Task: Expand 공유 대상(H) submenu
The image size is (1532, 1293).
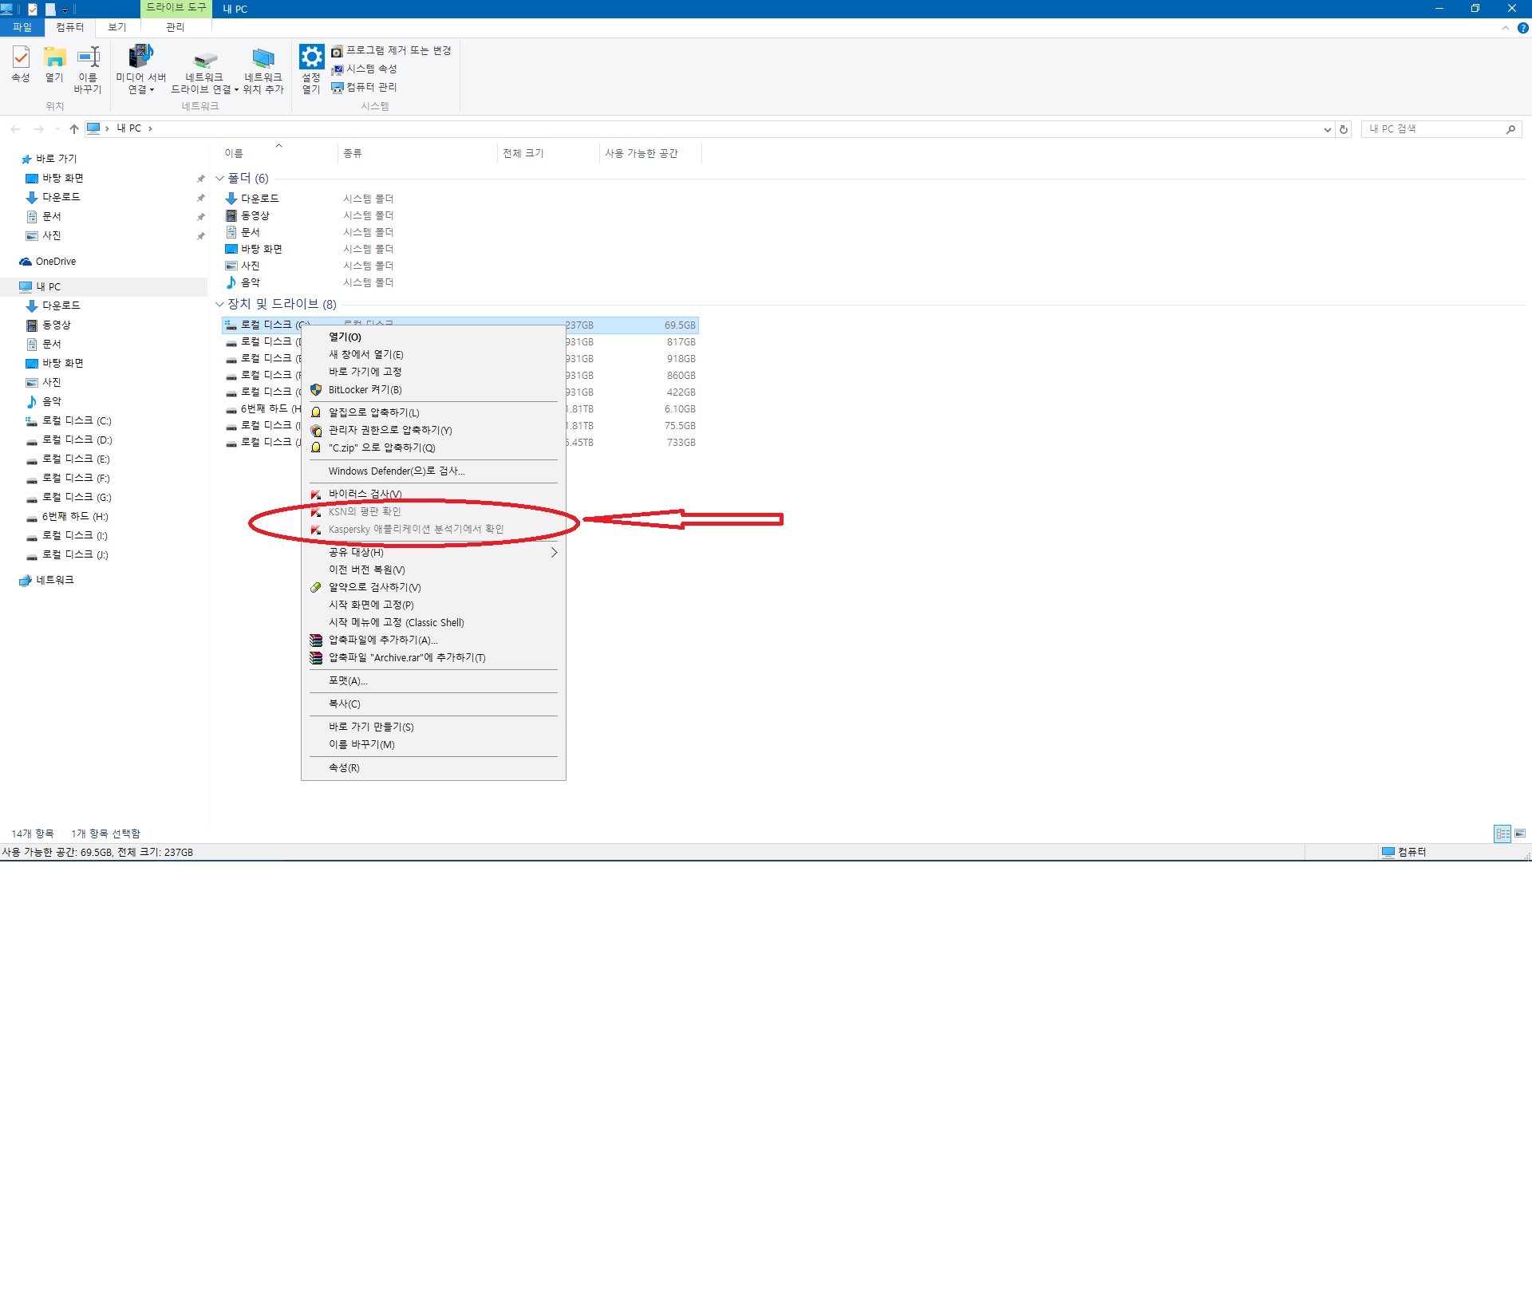Action: [x=433, y=553]
